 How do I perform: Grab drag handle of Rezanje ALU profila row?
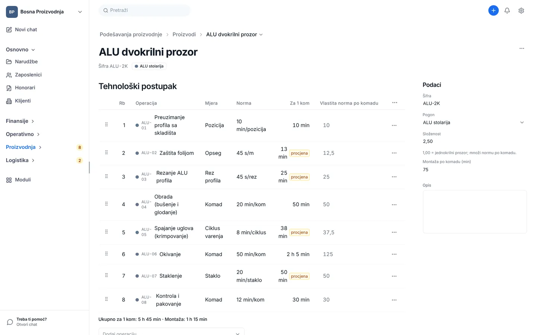pos(106,176)
